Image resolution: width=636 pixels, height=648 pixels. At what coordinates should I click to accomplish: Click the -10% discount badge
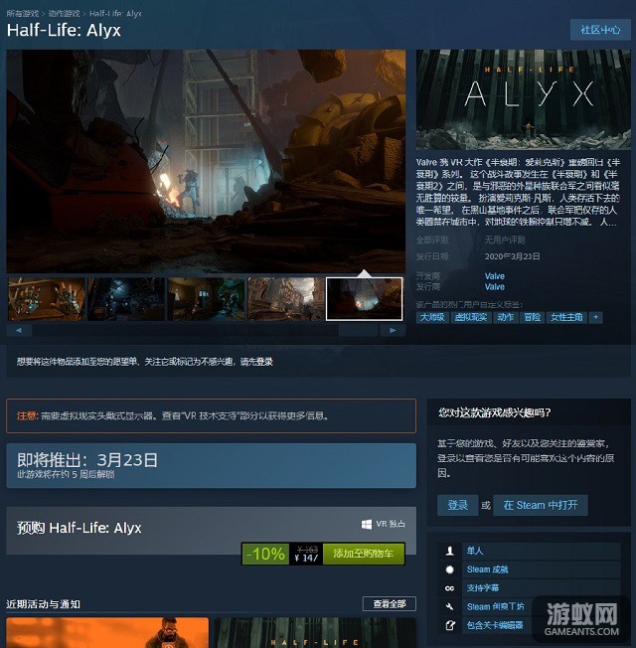tap(265, 554)
